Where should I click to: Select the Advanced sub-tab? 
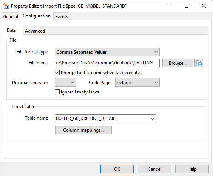tap(35, 31)
